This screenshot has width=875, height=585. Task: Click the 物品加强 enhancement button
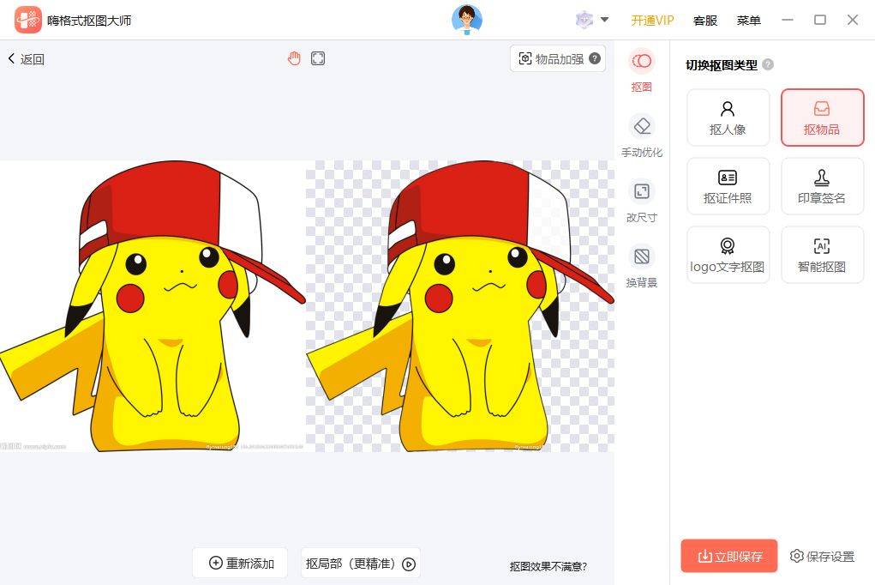(x=558, y=58)
